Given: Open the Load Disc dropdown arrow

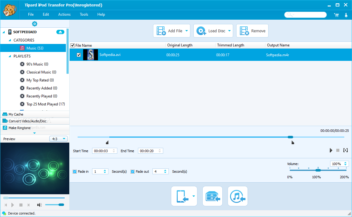Looking at the screenshot, I should click(229, 31).
